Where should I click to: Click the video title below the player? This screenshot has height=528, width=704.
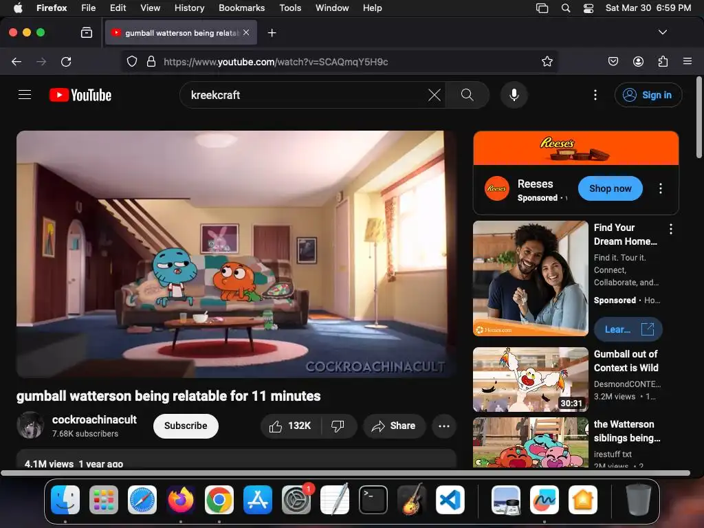tap(168, 396)
